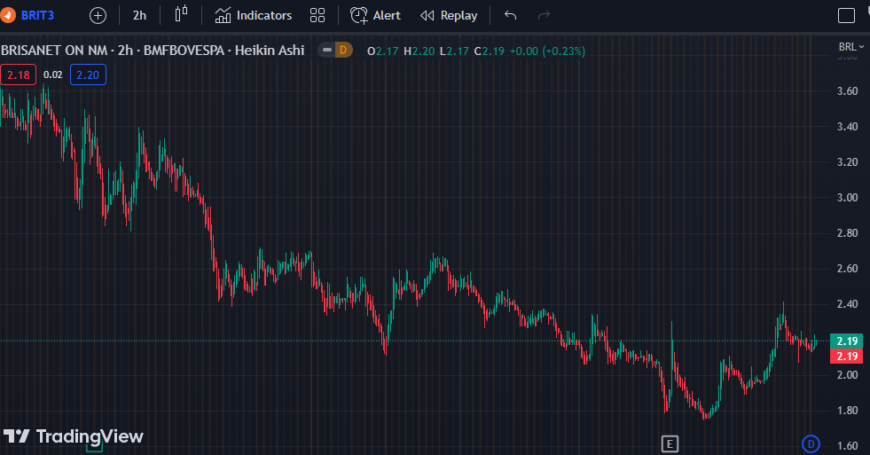870x455 pixels.
Task: Open the Indicators dialog
Action: [x=253, y=15]
